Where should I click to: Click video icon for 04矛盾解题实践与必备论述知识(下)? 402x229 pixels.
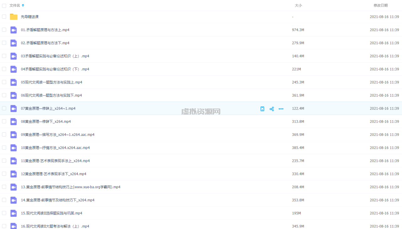coord(14,69)
